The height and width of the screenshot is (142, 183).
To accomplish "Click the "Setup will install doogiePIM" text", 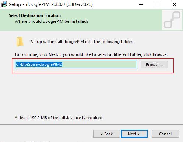I will 82,42.
